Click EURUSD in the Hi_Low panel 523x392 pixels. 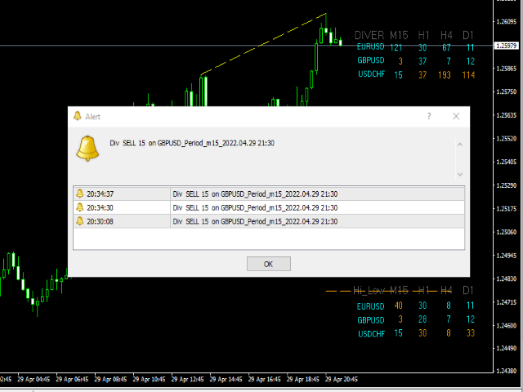coord(370,306)
